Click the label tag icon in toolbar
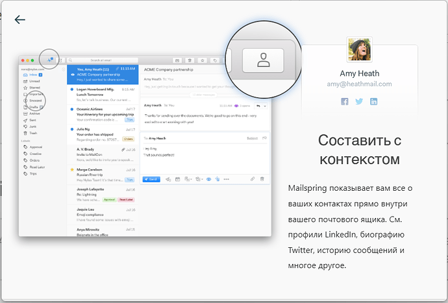 point(215,60)
